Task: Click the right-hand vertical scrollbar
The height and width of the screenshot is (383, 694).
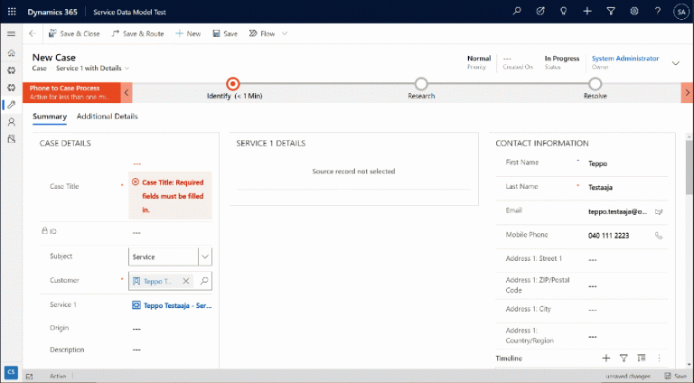Action: [689, 167]
